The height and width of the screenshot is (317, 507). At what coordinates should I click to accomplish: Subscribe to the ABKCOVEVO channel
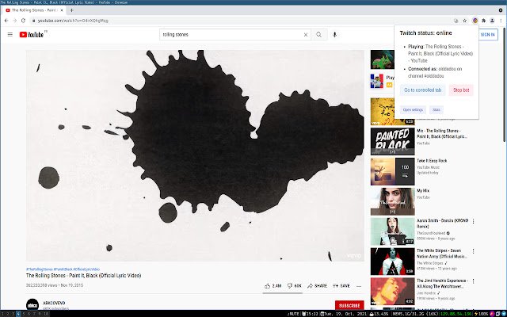[349, 305]
